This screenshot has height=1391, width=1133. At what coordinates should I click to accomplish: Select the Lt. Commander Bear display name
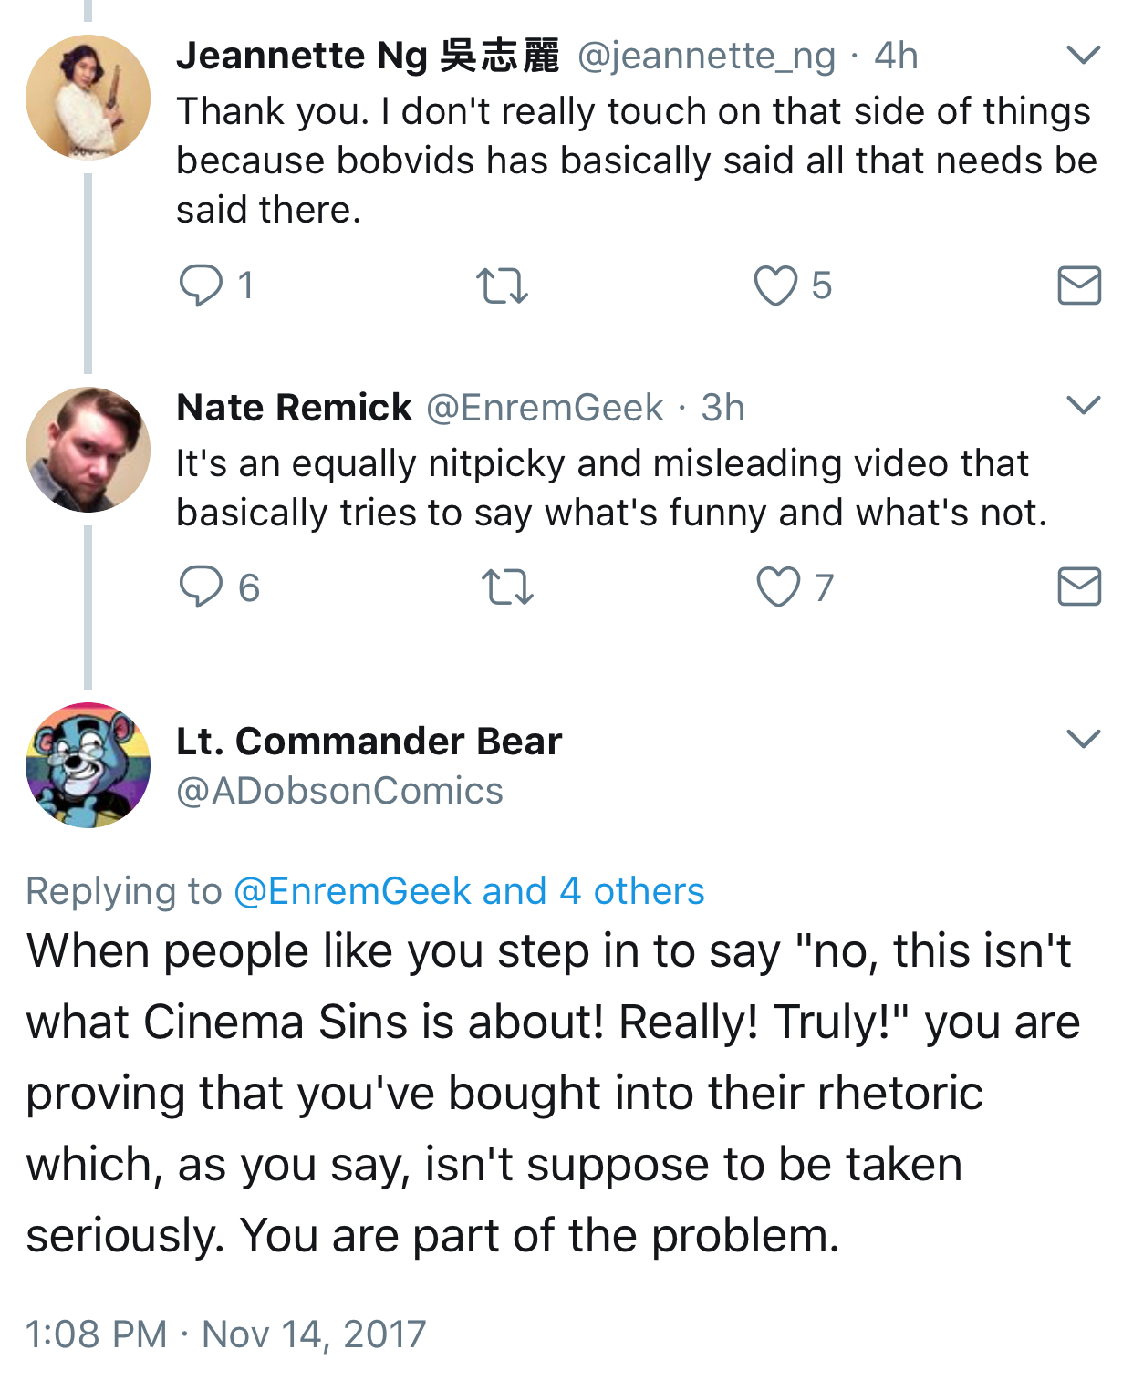[x=369, y=741]
